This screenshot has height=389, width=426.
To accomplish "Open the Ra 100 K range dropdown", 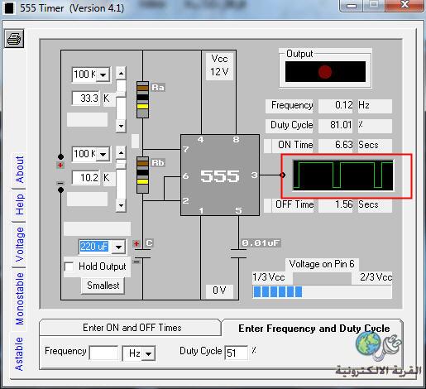I will pyautogui.click(x=103, y=74).
